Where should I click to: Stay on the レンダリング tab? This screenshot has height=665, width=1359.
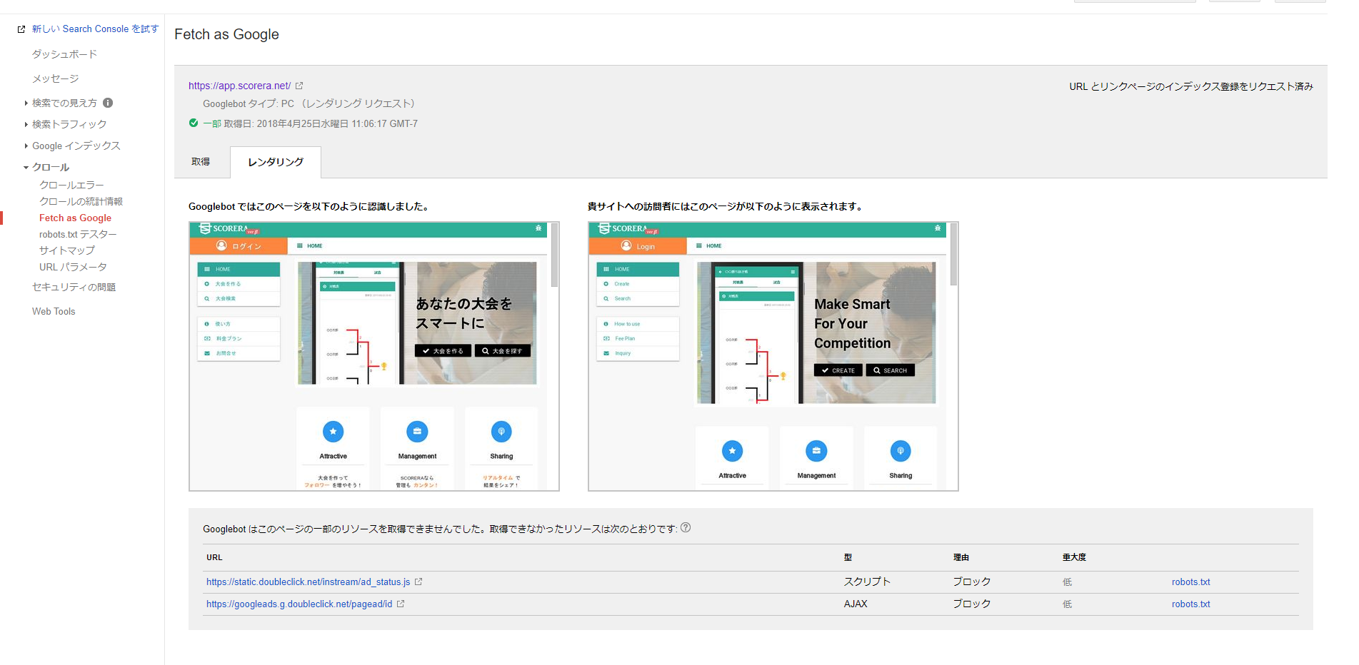point(274,162)
